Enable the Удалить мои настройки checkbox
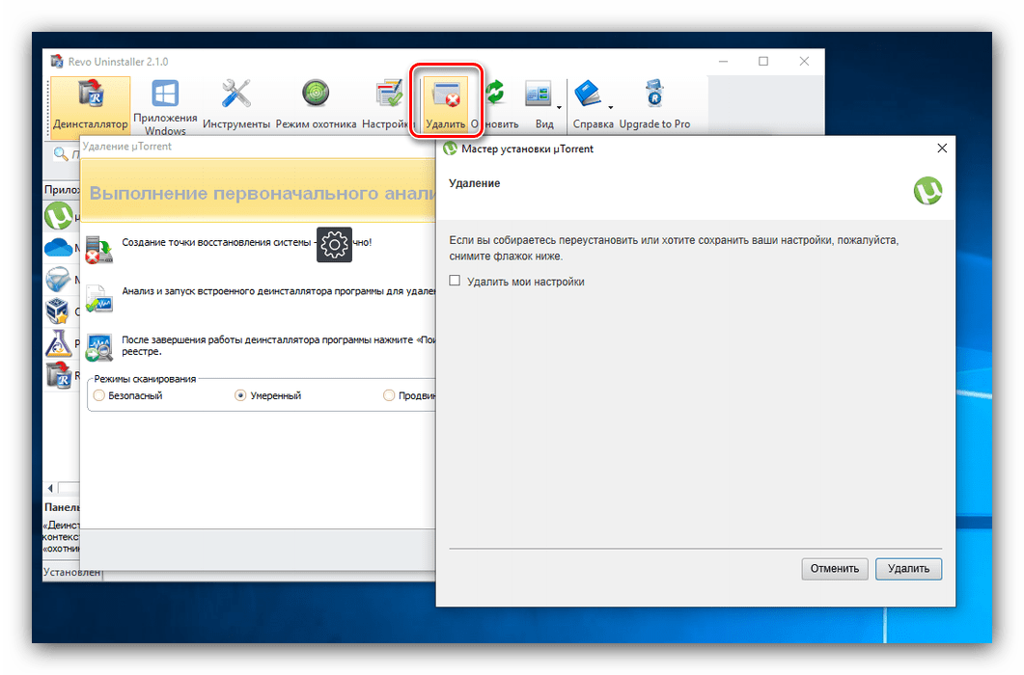 [455, 282]
